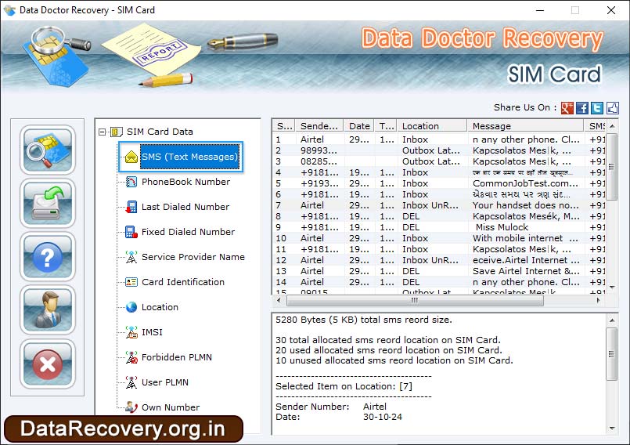Click 'Outbox Lat...' location in row 2
630x445 pixels.
(x=431, y=150)
